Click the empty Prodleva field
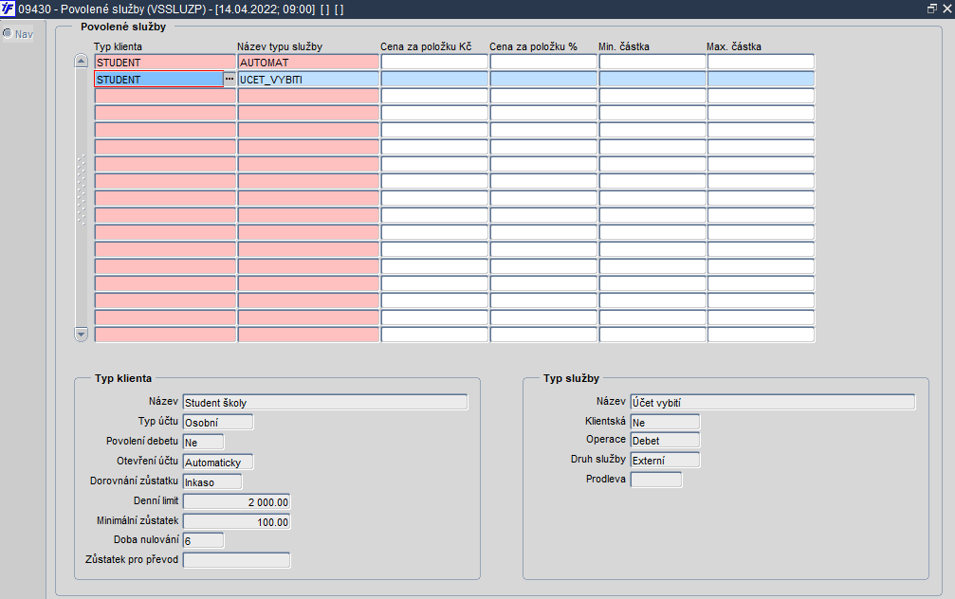955x599 pixels. pyautogui.click(x=656, y=480)
